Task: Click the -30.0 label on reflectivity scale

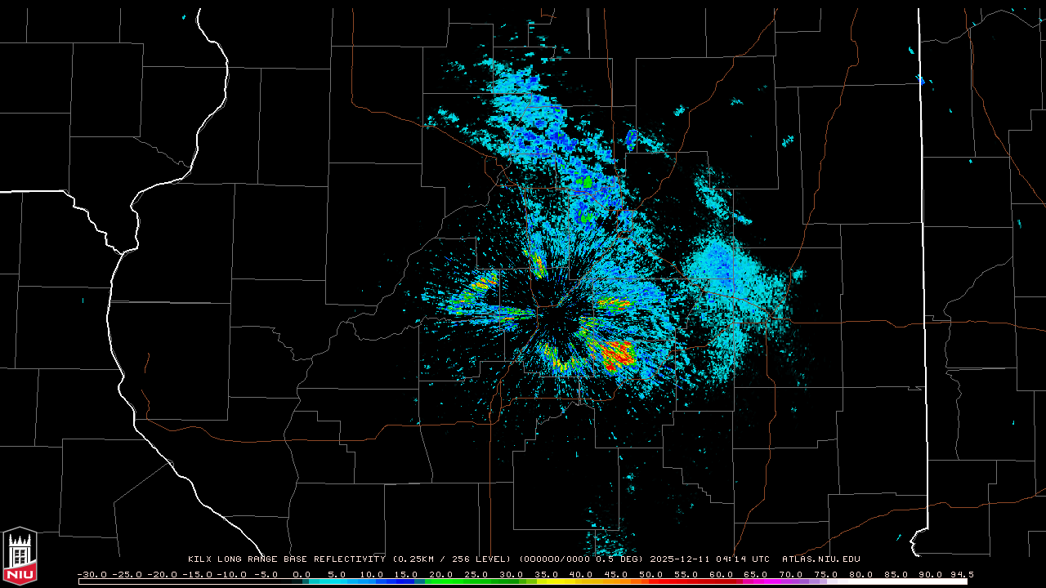Action: tap(90, 574)
